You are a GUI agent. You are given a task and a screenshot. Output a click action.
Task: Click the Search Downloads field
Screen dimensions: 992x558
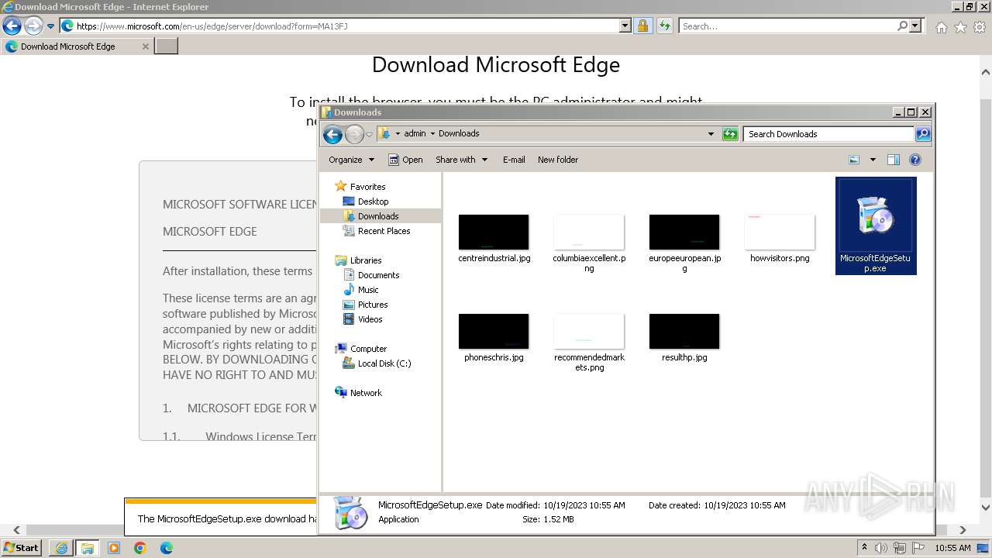click(x=828, y=134)
